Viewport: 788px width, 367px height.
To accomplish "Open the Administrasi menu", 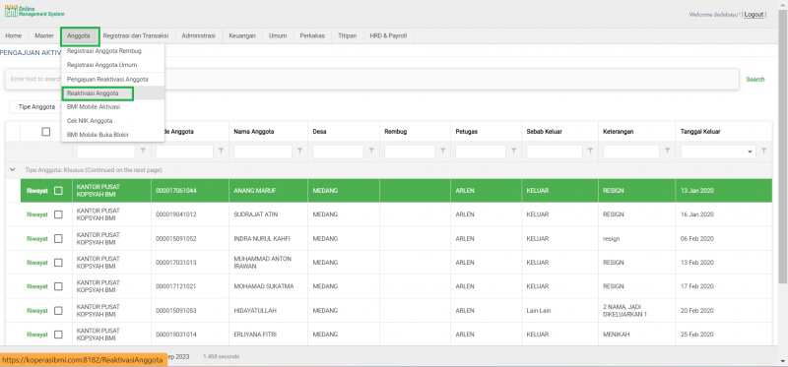I will pos(199,36).
